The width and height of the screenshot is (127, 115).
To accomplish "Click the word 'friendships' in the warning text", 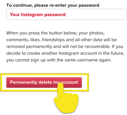I will point(53,40).
